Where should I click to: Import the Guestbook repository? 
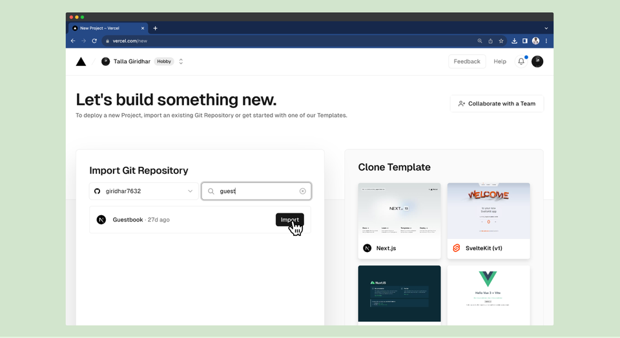click(x=290, y=220)
